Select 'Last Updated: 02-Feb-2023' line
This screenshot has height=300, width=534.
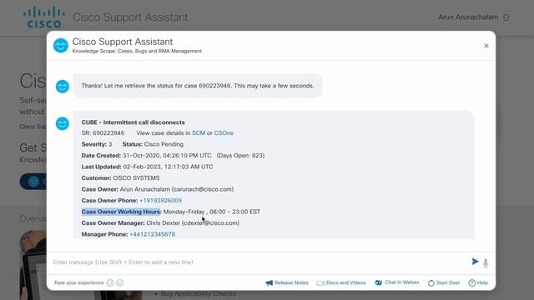[x=147, y=167]
